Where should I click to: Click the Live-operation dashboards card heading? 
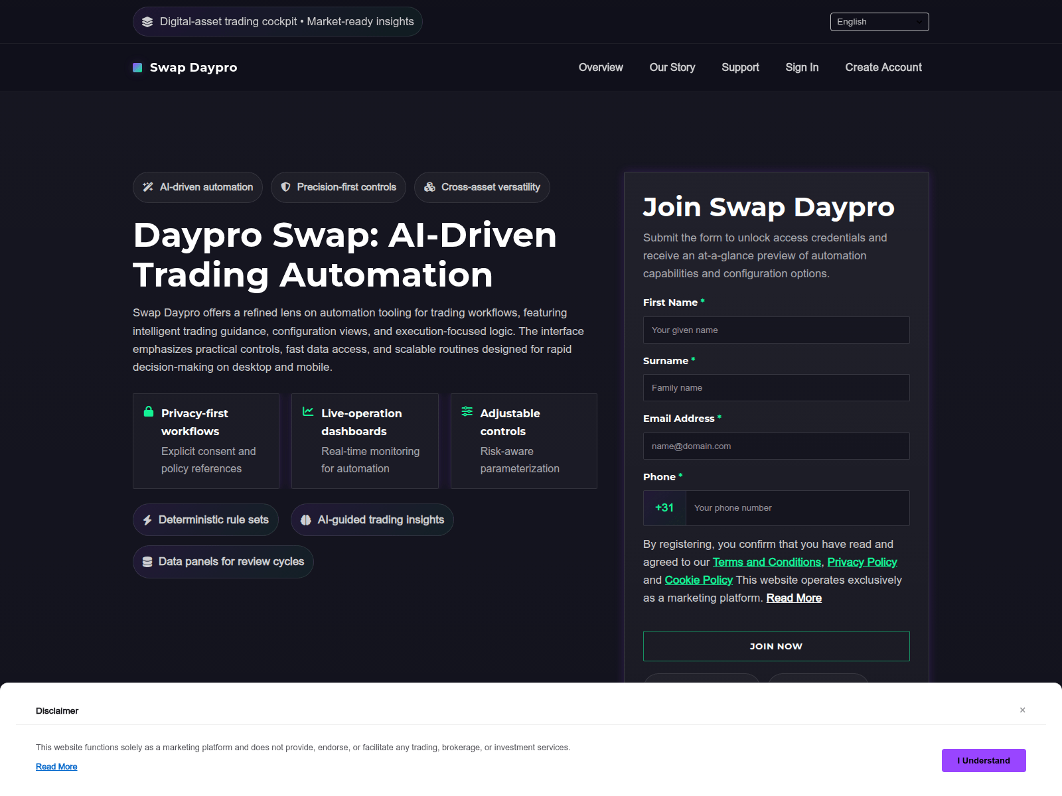(x=361, y=423)
